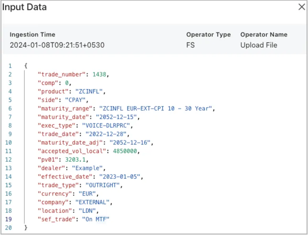This screenshot has height=235, width=308.
Task: Click the "maturity_date" key
Action: pyautogui.click(x=63, y=117)
